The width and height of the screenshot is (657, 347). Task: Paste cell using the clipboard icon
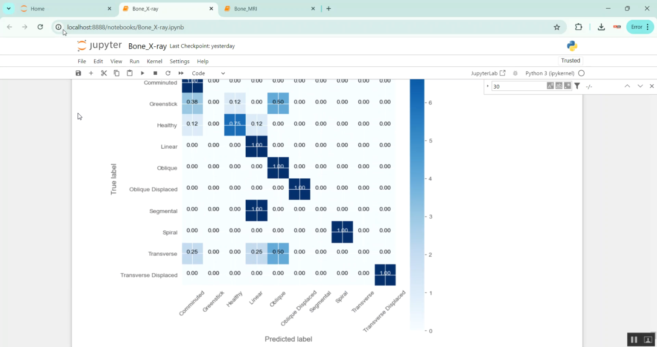130,73
